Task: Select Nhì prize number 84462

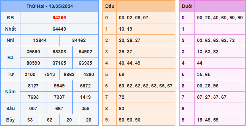Action: point(79,40)
